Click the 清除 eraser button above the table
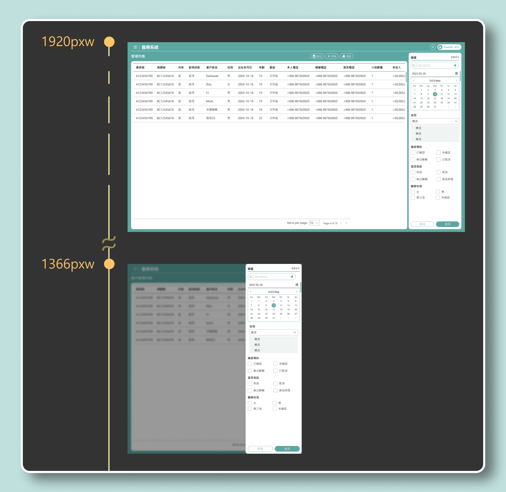The image size is (506, 492). (346, 56)
